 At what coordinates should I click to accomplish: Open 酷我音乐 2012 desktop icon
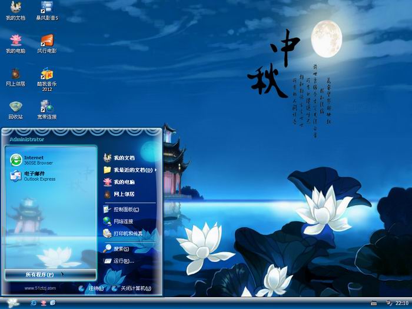[x=46, y=74]
